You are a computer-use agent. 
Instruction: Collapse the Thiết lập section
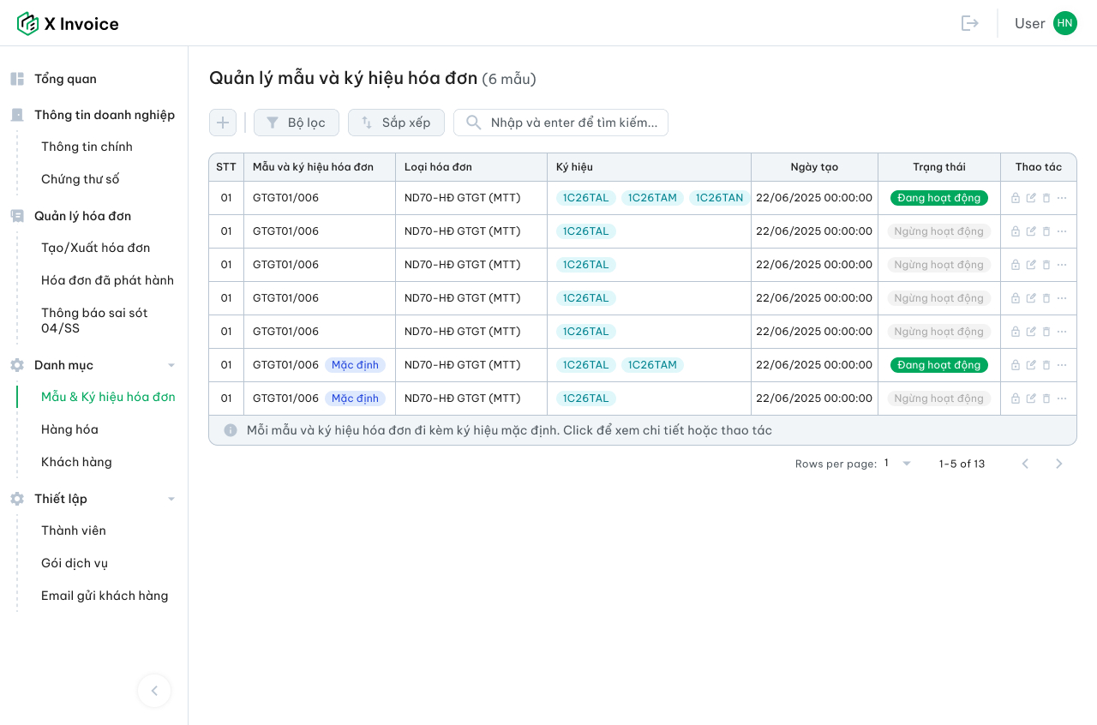[x=171, y=499]
